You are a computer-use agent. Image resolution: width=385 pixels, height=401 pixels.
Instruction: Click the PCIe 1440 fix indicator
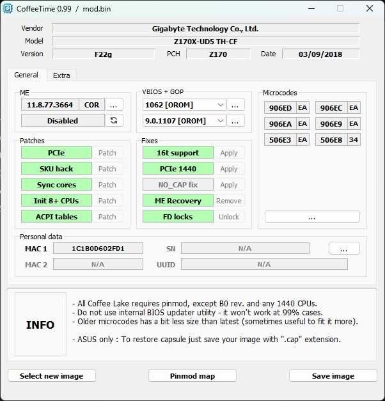pyautogui.click(x=178, y=169)
